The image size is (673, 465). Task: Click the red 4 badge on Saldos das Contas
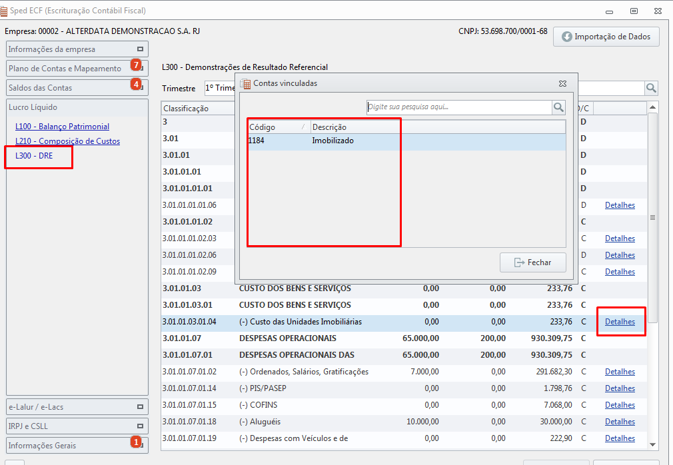pyautogui.click(x=136, y=84)
